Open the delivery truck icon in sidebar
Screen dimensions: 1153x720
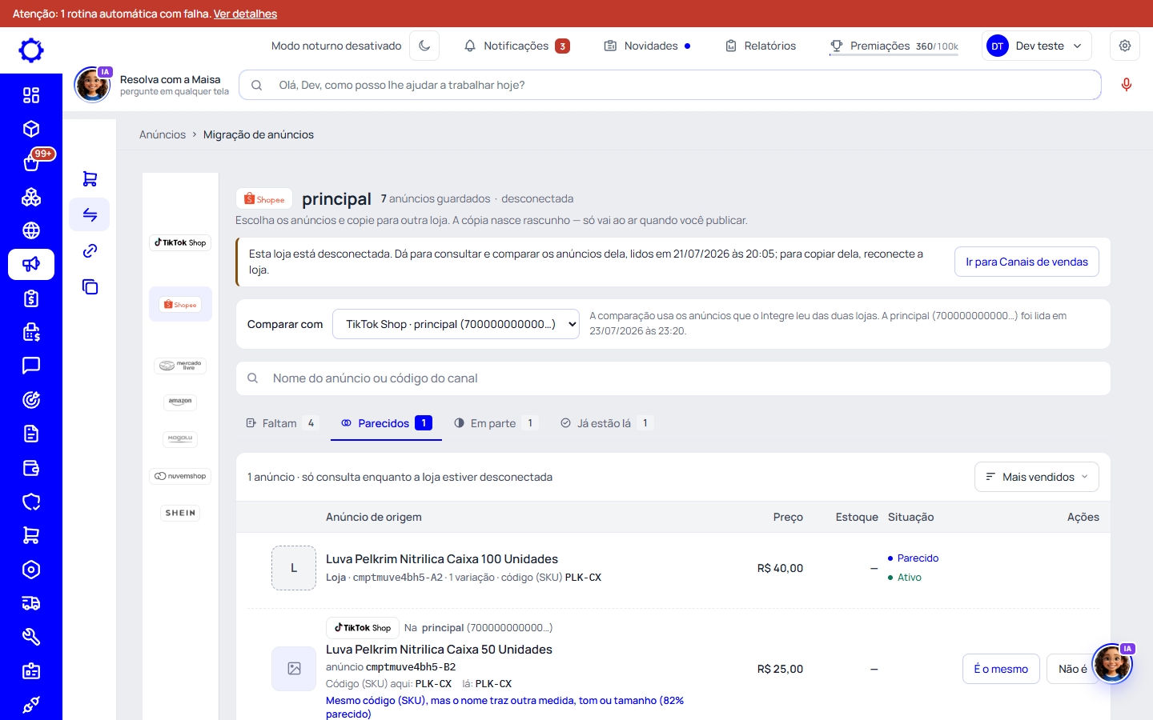[x=31, y=603]
